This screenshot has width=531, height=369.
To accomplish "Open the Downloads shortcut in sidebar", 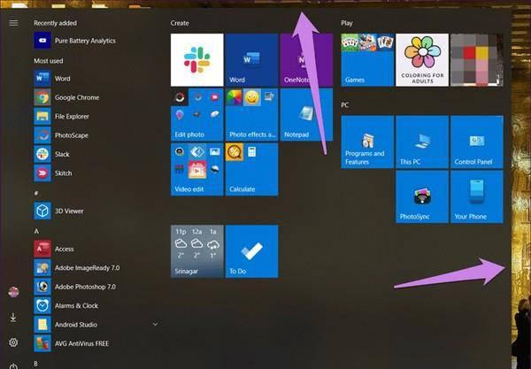I will [13, 318].
